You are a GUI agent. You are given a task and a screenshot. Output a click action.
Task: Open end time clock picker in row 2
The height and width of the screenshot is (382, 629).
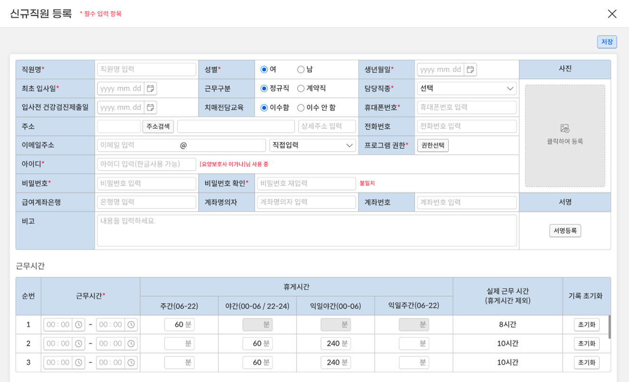pyautogui.click(x=131, y=344)
